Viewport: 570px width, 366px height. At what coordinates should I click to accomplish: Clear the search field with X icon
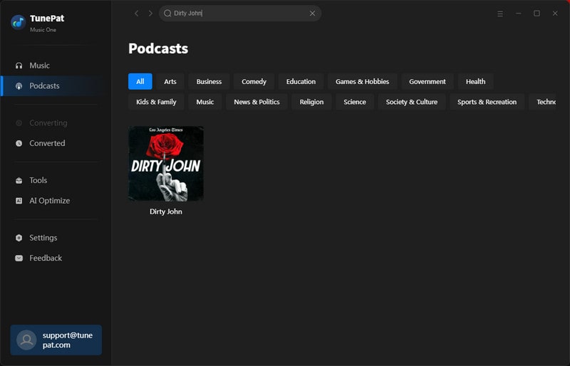point(312,14)
